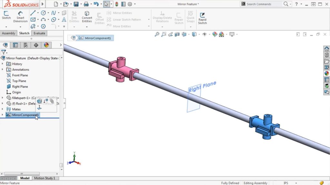Click the View Orientation cube icon
Screen dimensions: 330x185
tap(184, 34)
